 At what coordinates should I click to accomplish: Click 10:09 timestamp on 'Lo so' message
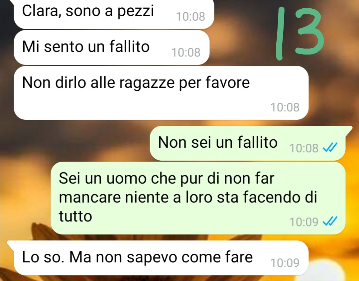[x=285, y=263]
